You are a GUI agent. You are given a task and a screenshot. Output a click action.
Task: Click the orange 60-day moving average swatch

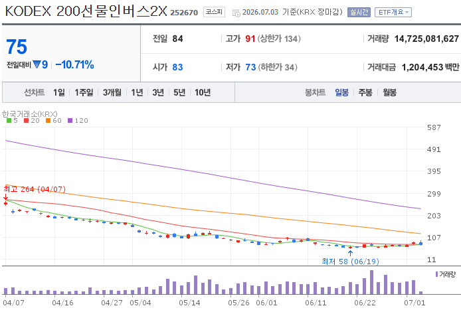(48, 120)
